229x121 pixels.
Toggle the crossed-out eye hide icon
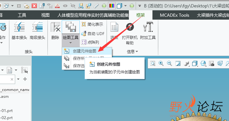(73, 6)
